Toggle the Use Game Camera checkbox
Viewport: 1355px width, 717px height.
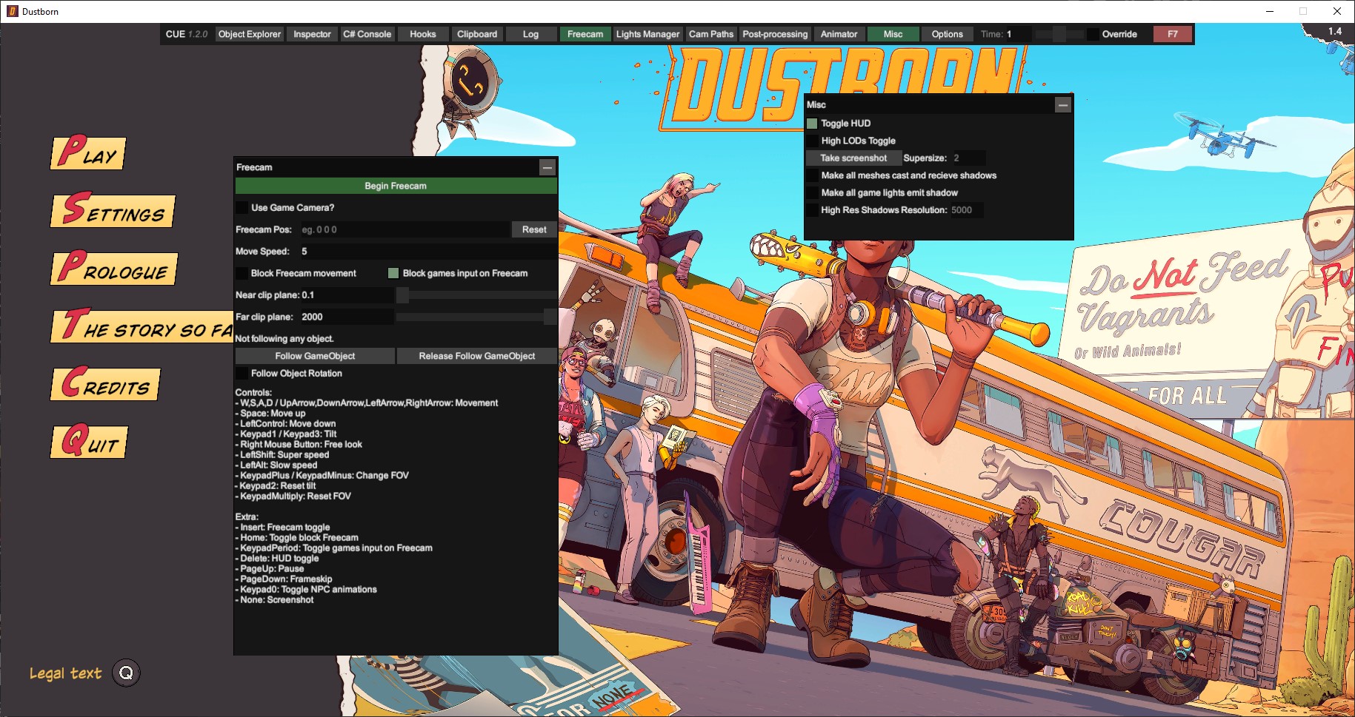pos(242,208)
